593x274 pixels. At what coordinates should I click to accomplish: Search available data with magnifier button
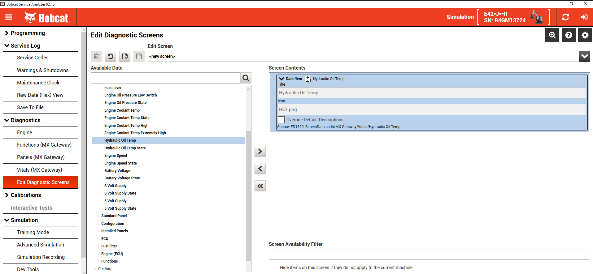click(246, 78)
